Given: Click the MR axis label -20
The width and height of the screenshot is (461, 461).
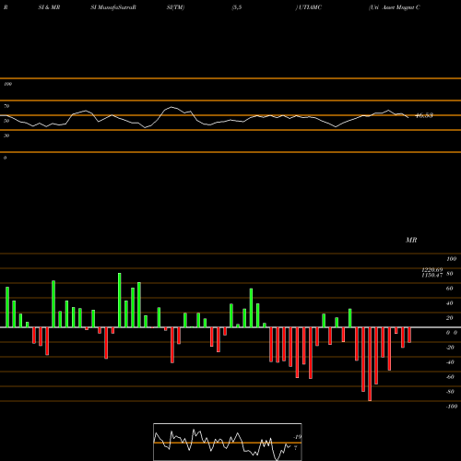Looking at the screenshot, I should tap(450, 348).
